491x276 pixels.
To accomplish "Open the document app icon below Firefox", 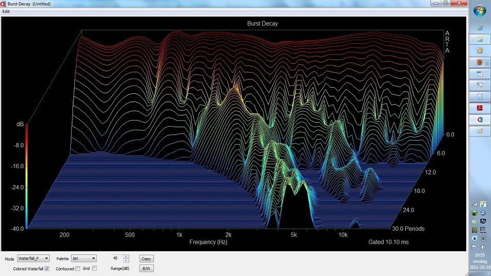I will pyautogui.click(x=480, y=74).
